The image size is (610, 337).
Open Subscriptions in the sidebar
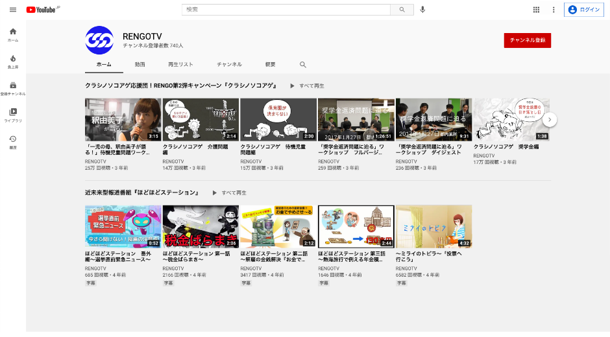coord(13,88)
